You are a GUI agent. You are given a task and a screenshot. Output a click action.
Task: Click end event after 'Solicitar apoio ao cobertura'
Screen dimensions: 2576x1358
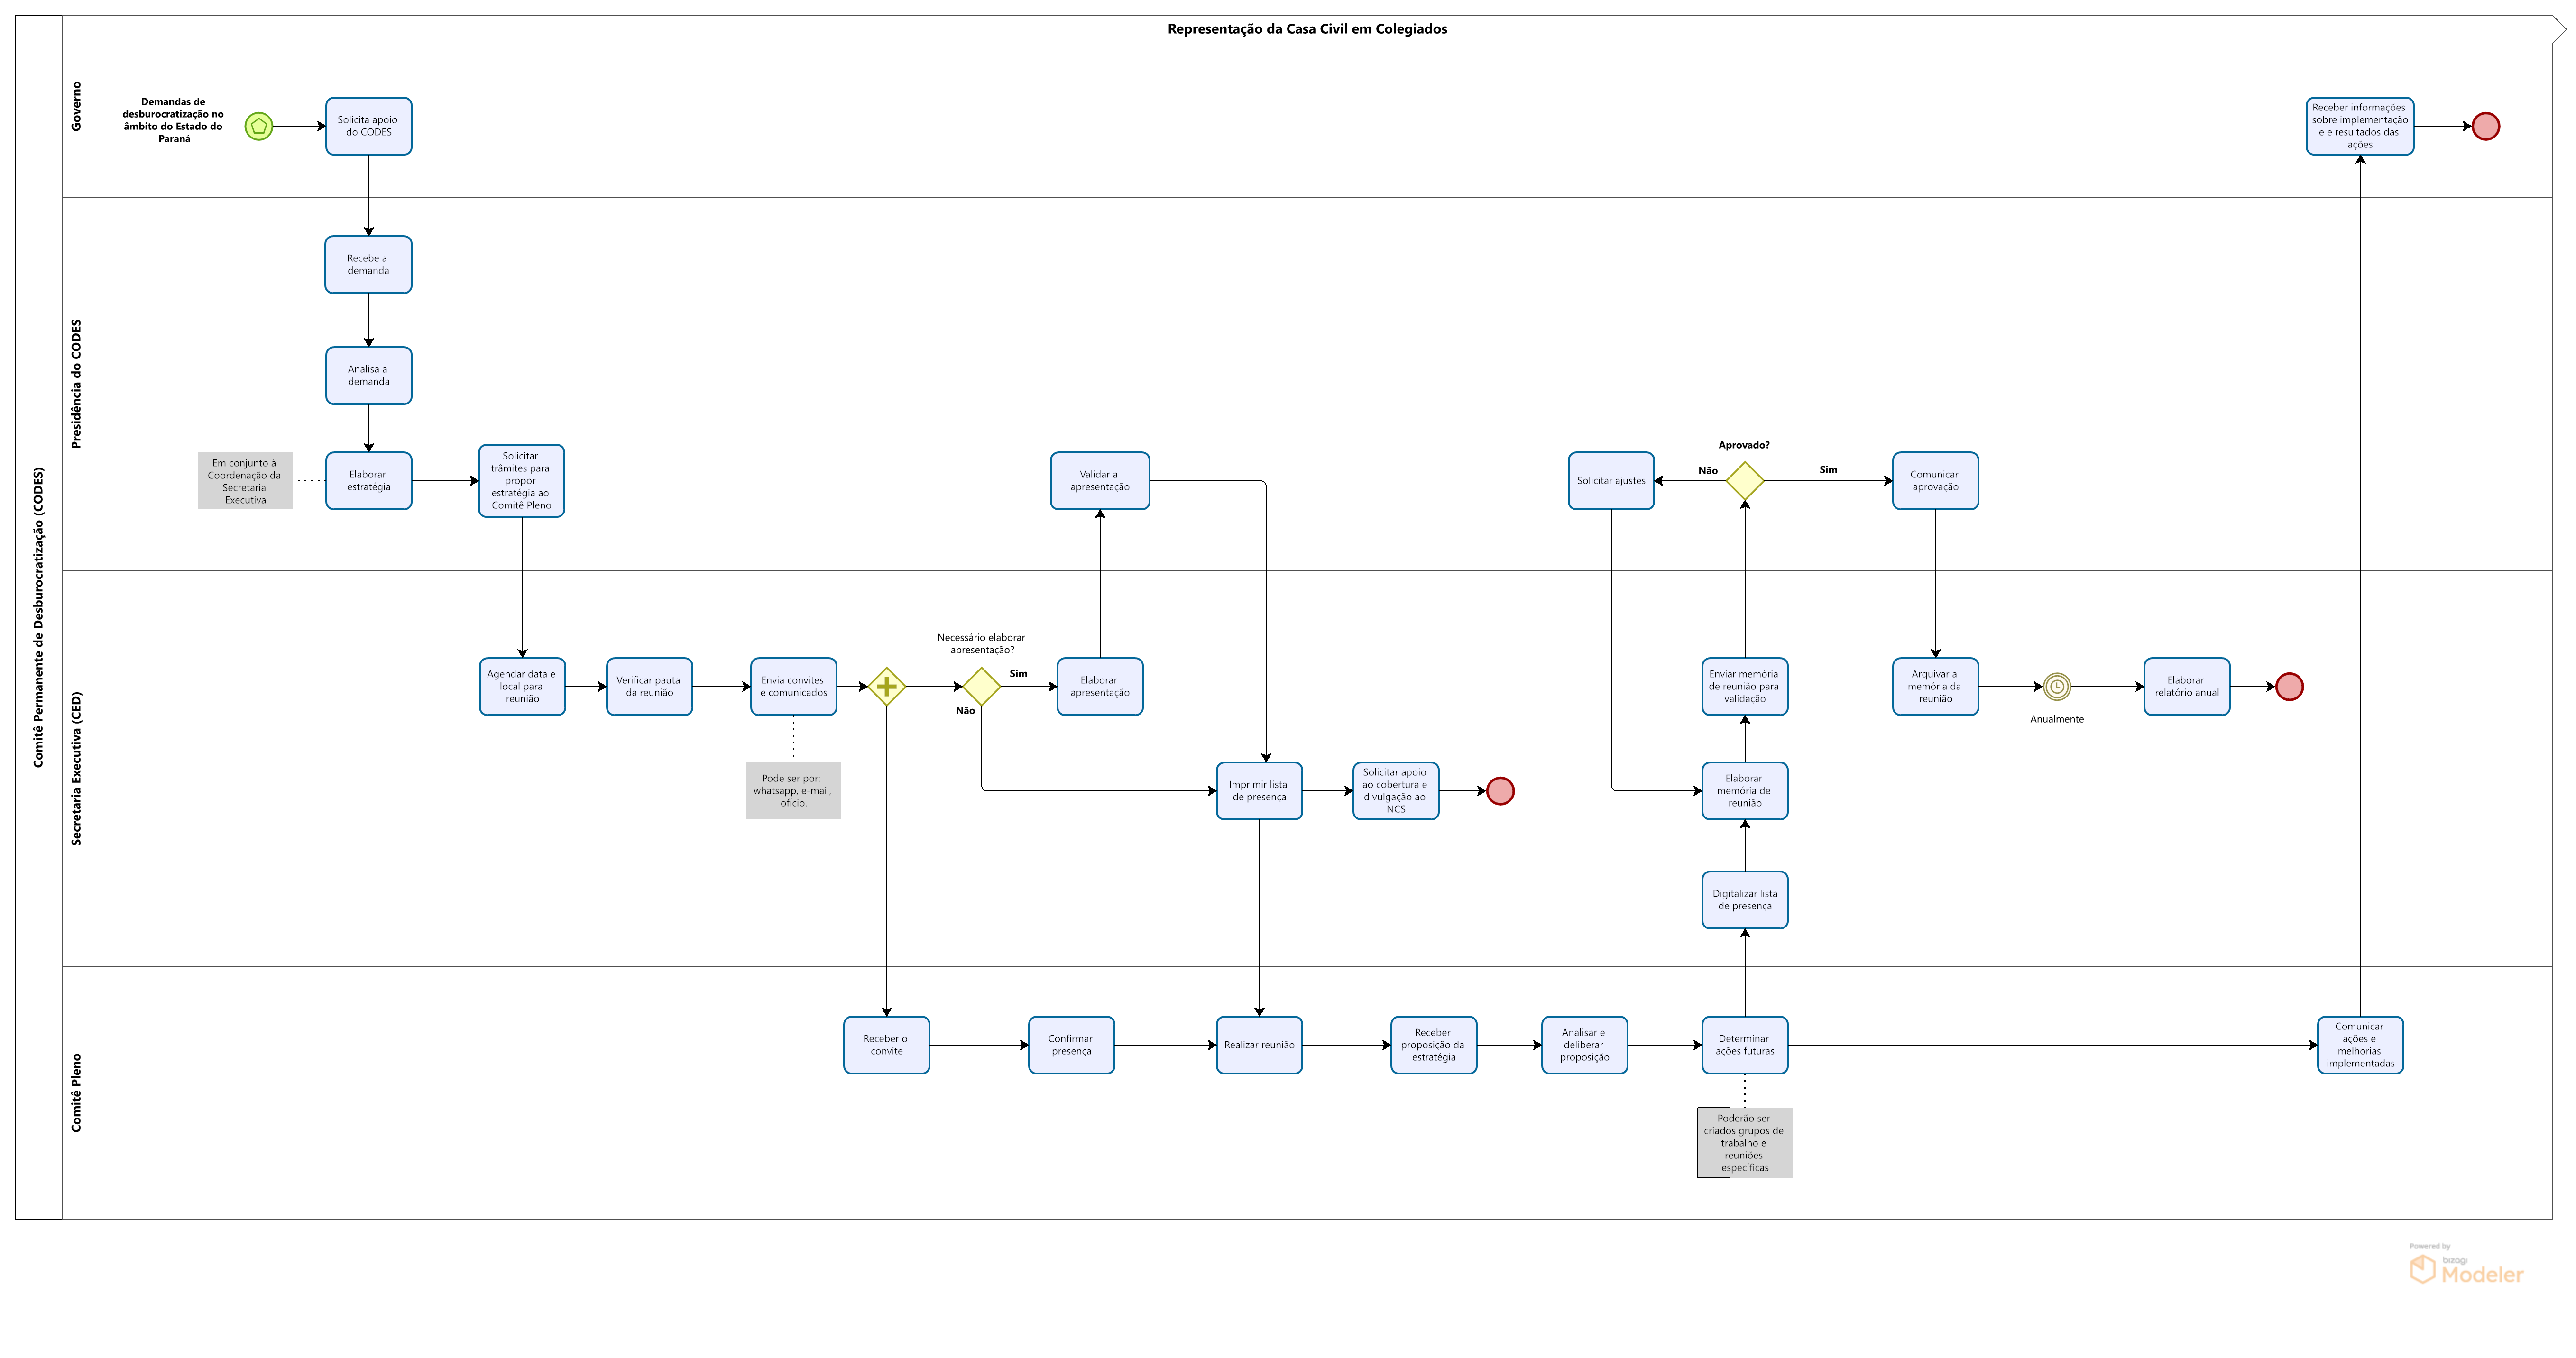coord(1500,791)
